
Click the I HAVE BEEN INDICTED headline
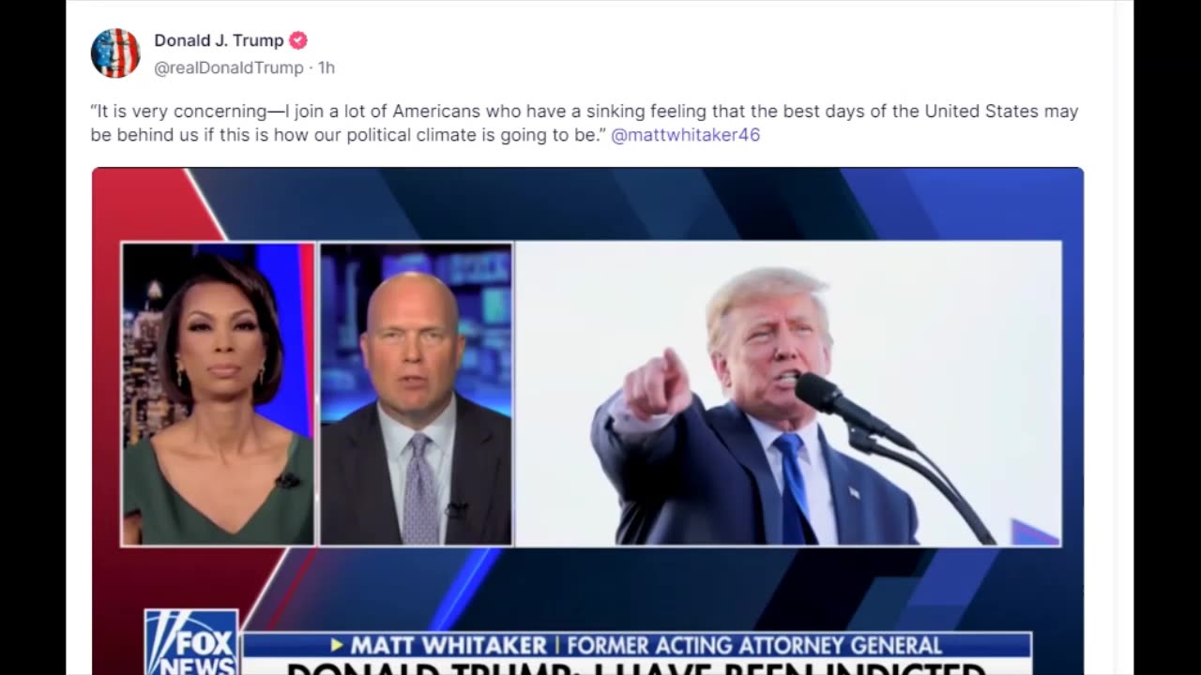click(636, 668)
